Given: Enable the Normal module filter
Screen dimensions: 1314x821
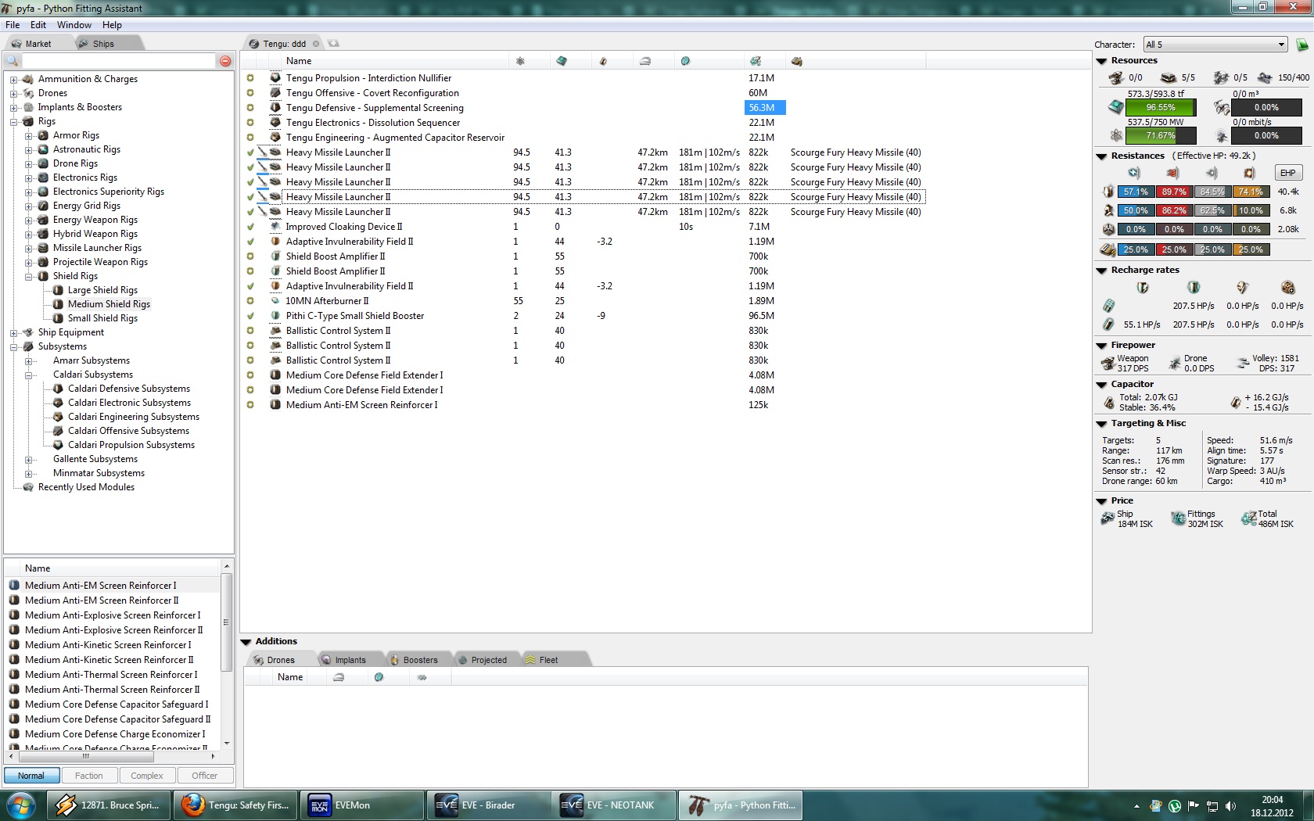Looking at the screenshot, I should [31, 776].
